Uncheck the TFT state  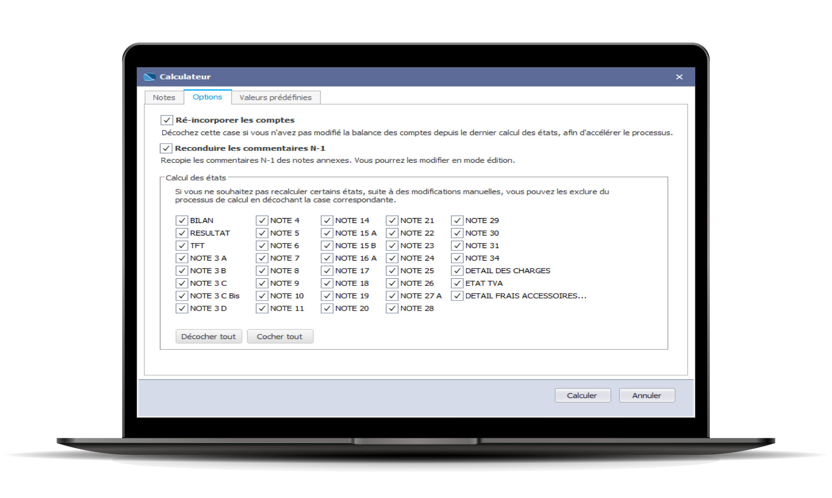[x=182, y=246]
